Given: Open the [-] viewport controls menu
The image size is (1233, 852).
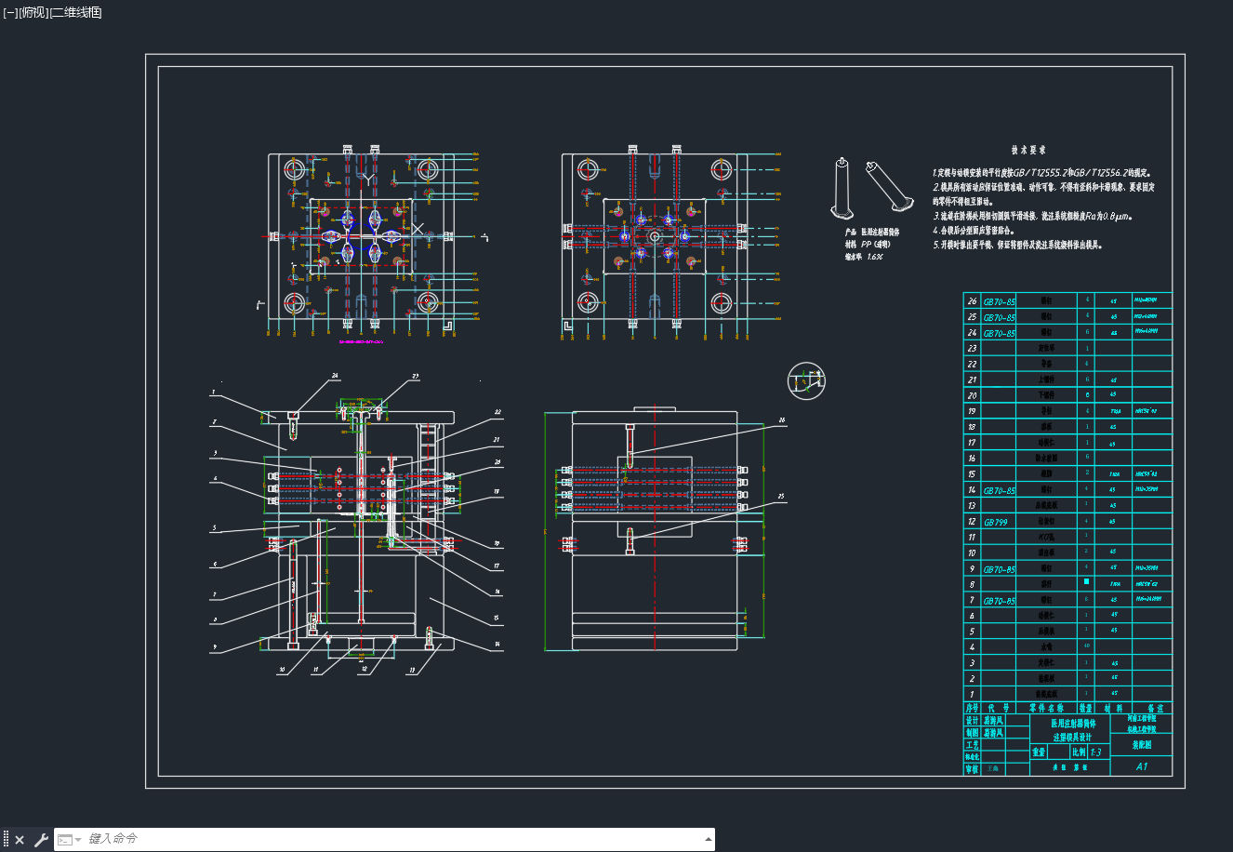Looking at the screenshot, I should (10, 13).
